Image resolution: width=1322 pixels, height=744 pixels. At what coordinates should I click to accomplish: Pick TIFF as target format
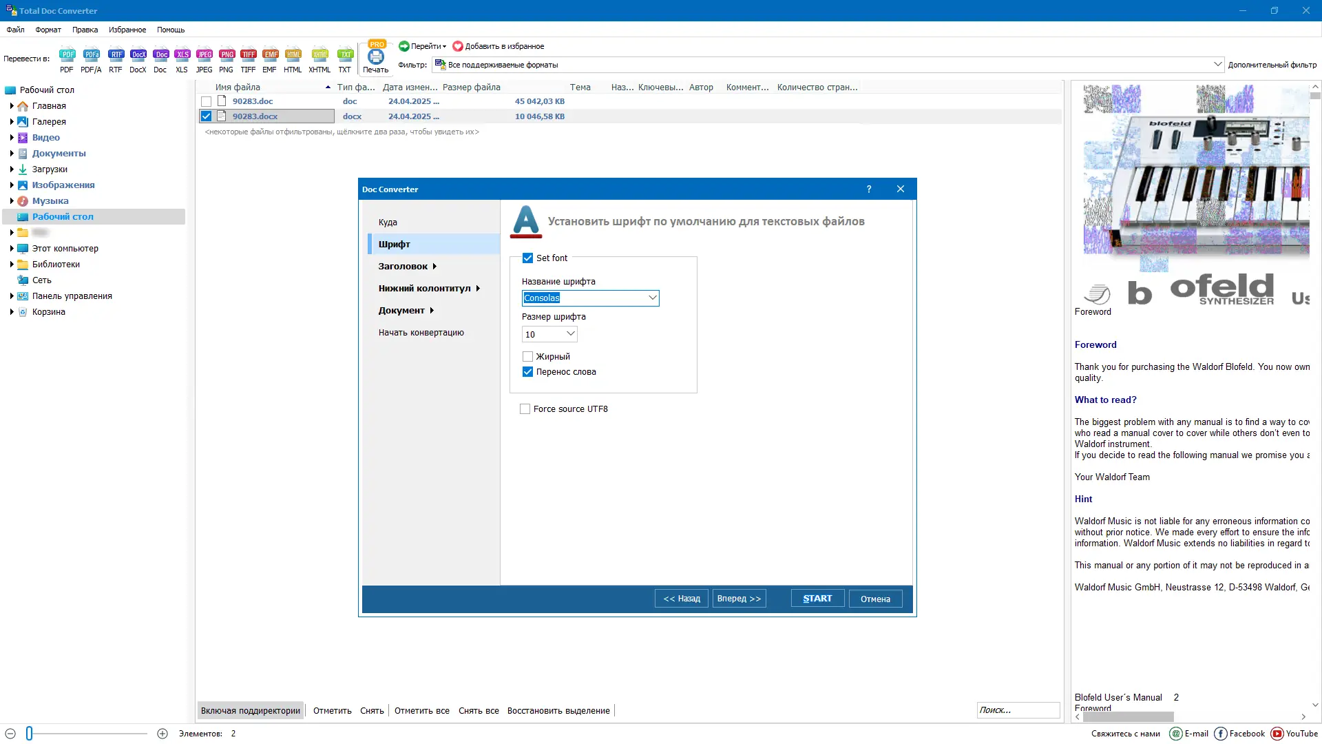click(249, 58)
